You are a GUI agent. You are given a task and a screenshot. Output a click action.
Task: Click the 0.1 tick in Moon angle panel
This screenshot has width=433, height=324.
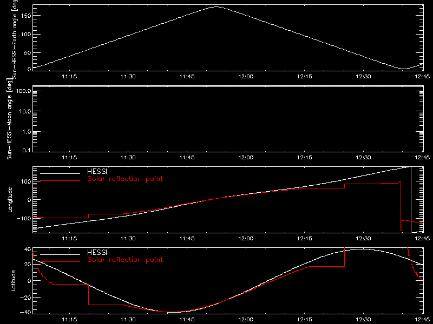point(27,150)
